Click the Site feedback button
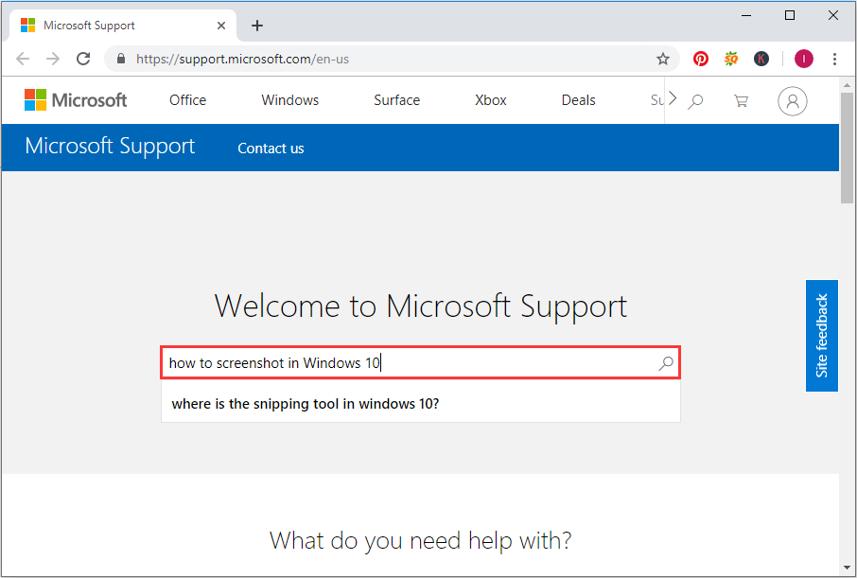This screenshot has width=857, height=578. point(822,336)
